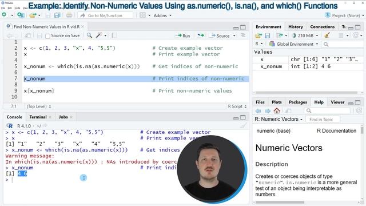Image resolution: width=366 pixels, height=206 pixels.
Task: Click the Help pane vertical scrollbar
Action: tap(362, 130)
